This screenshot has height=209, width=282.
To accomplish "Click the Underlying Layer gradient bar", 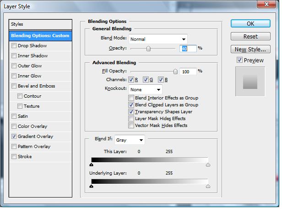I will point(150,181).
